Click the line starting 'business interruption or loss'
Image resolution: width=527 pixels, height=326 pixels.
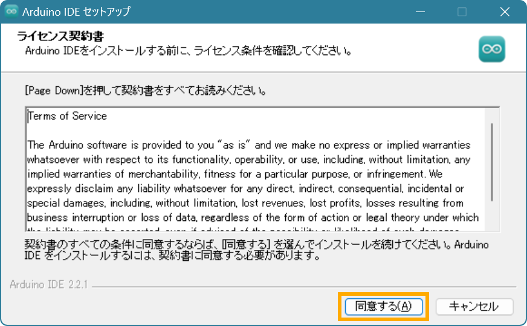coord(253,217)
